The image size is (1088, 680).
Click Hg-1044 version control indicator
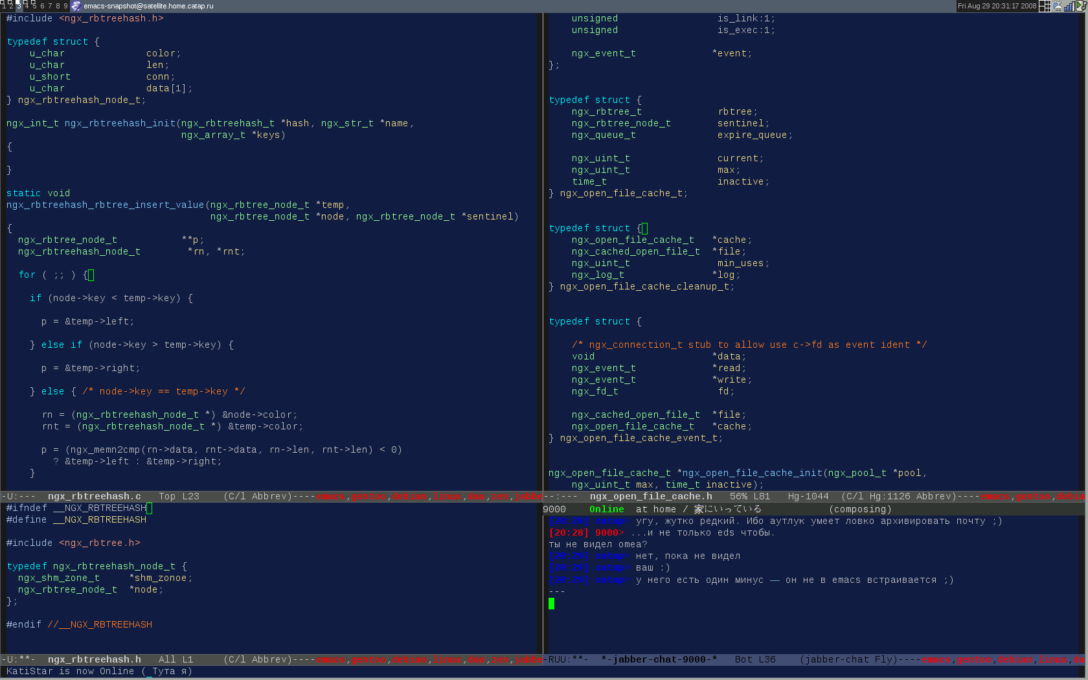pyautogui.click(x=808, y=497)
